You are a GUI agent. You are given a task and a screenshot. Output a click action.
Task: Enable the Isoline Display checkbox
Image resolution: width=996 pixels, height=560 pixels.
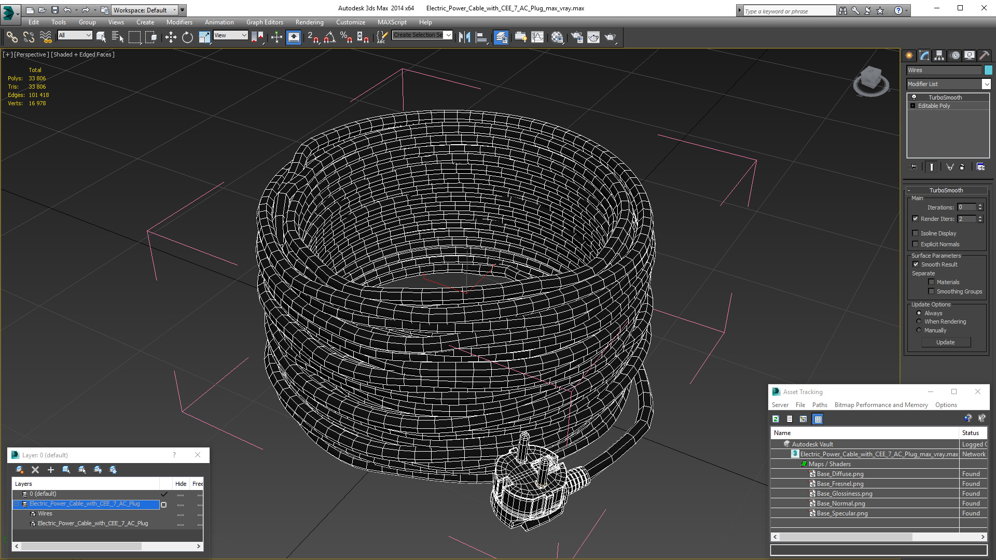click(x=916, y=233)
